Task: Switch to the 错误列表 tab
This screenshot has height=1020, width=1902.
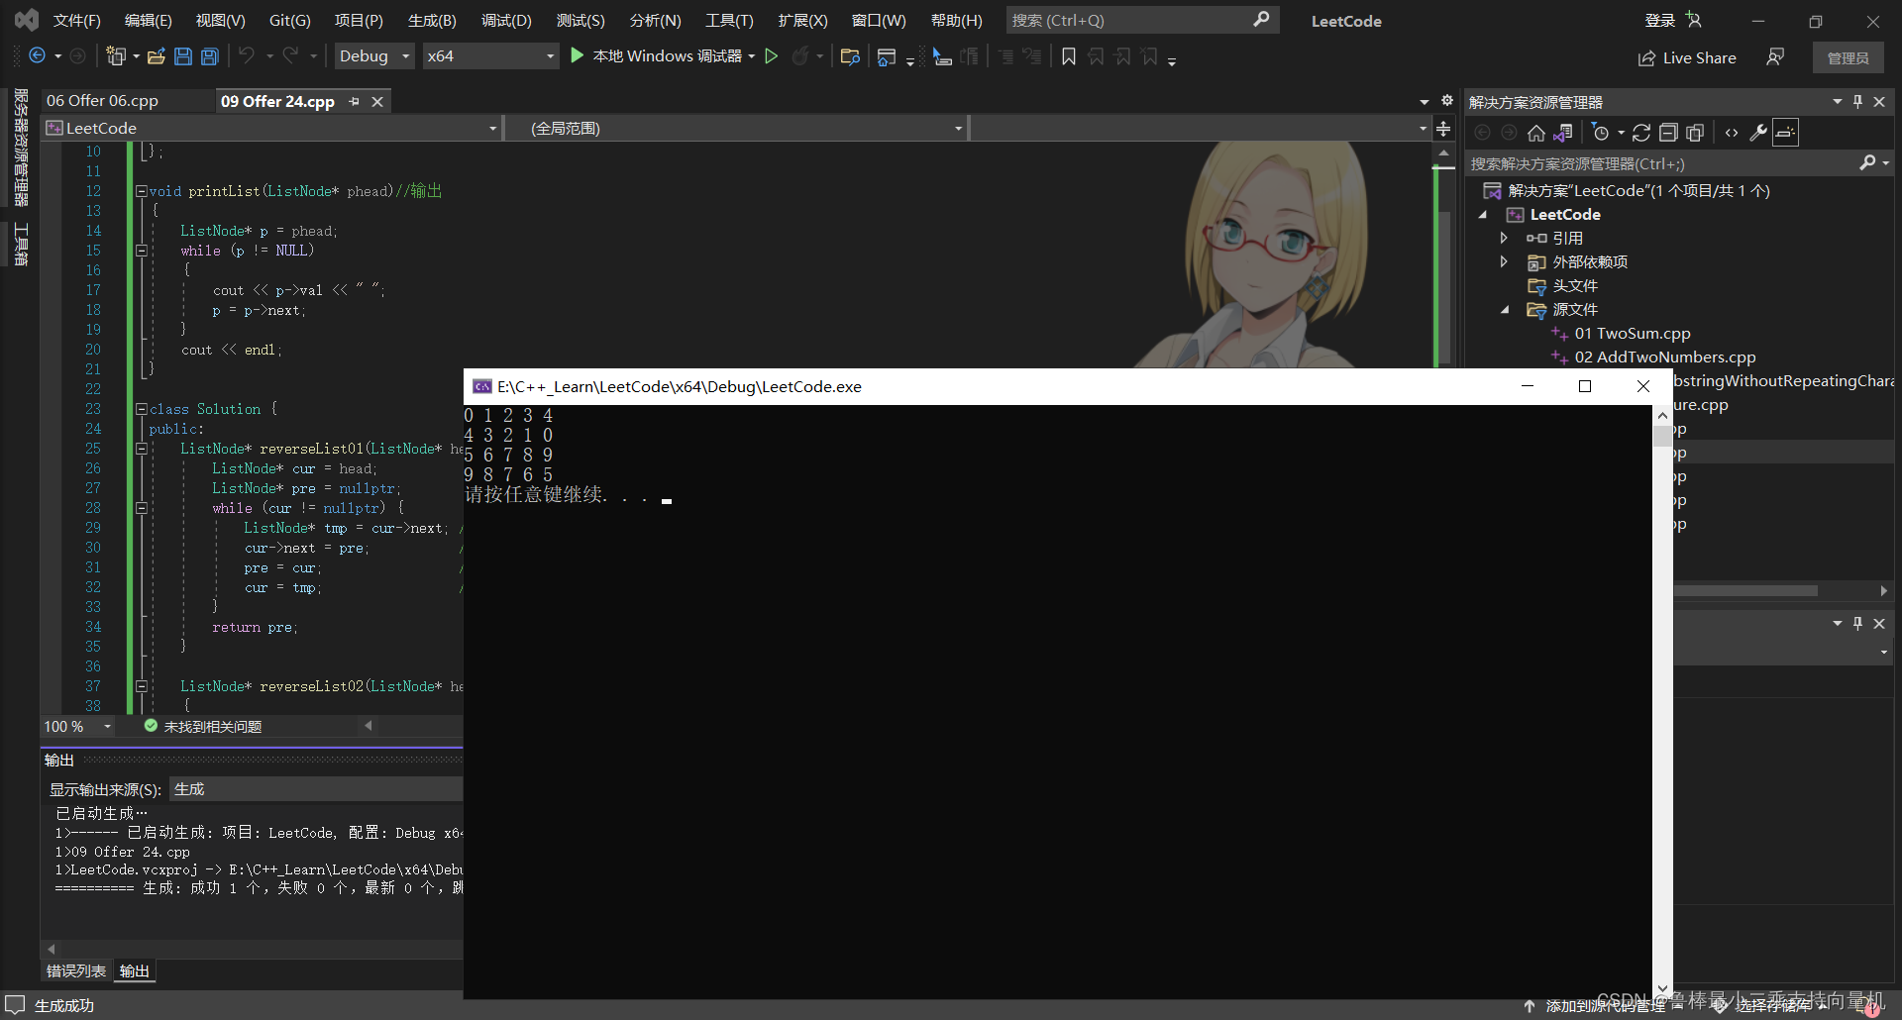Action: click(76, 971)
